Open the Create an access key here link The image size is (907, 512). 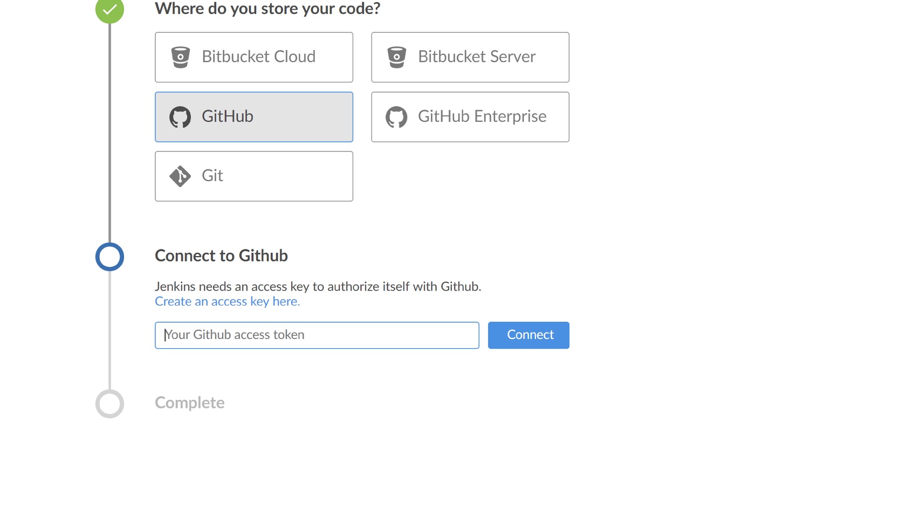click(x=228, y=301)
